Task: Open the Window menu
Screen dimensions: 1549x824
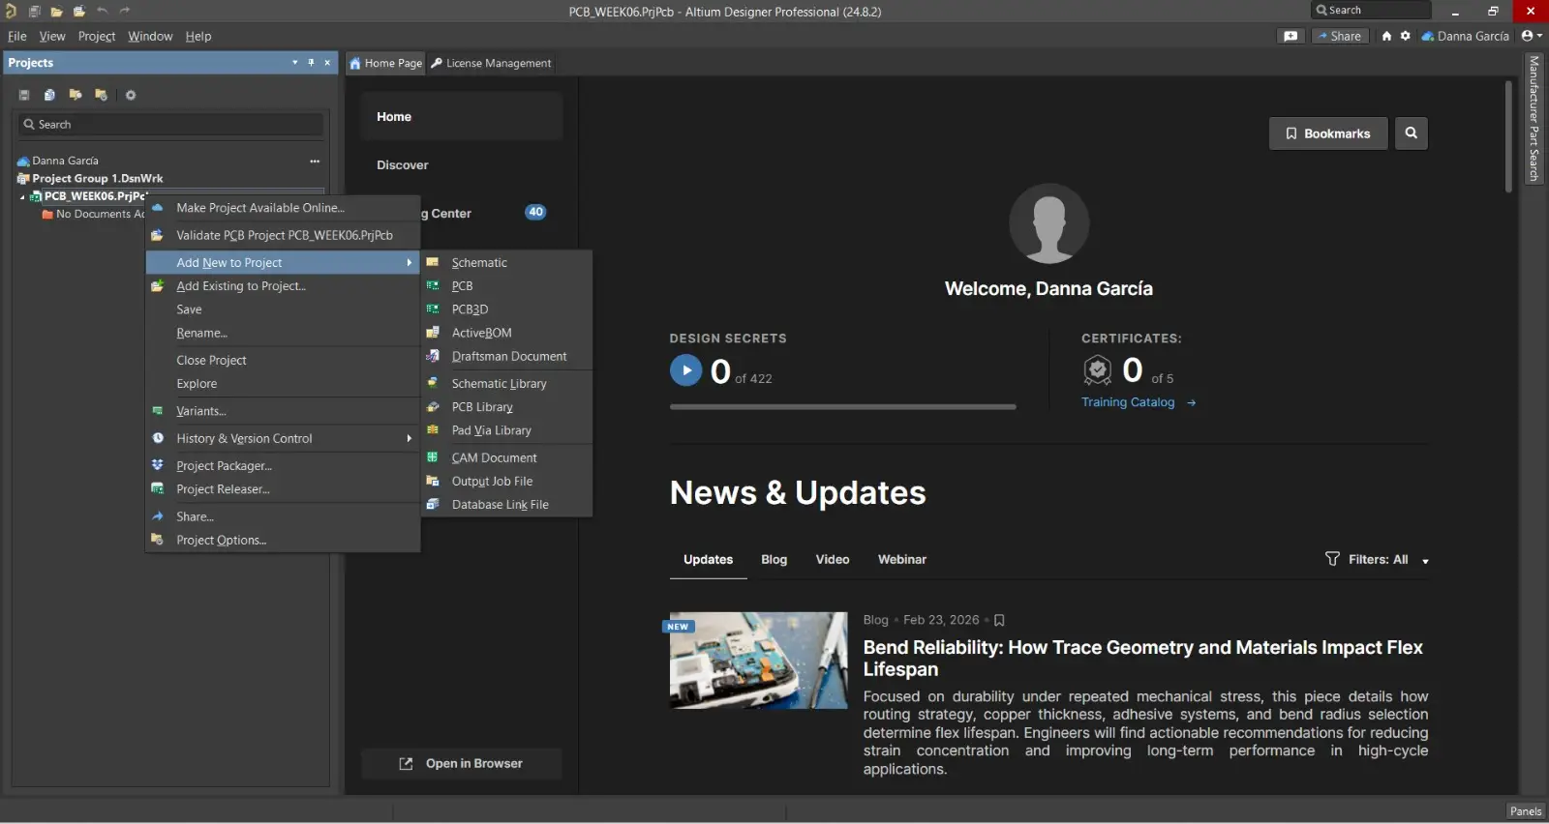Action: [x=150, y=36]
